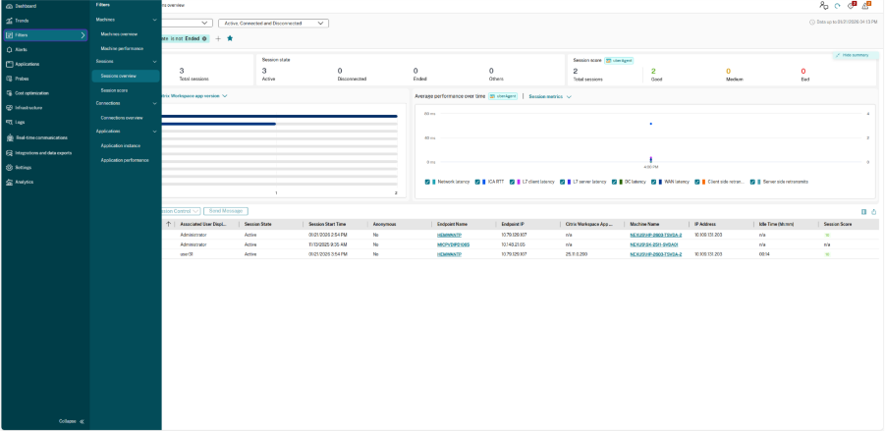Collapse the Sessions group in Filters menu
The height and width of the screenshot is (431, 885).
pyautogui.click(x=154, y=61)
